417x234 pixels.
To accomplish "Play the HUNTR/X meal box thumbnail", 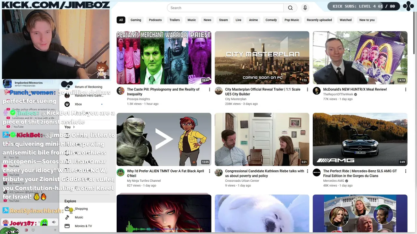I will point(360,58).
